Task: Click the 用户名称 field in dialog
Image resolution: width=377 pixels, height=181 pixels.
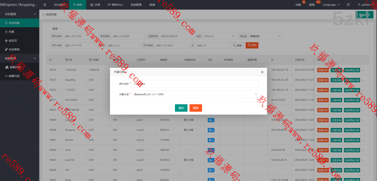Action: click(x=195, y=84)
